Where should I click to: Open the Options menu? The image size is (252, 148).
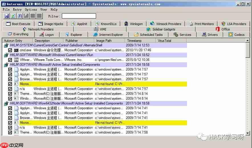[x=31, y=9]
